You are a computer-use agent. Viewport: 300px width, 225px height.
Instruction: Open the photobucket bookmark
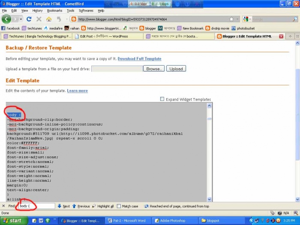click(243, 28)
